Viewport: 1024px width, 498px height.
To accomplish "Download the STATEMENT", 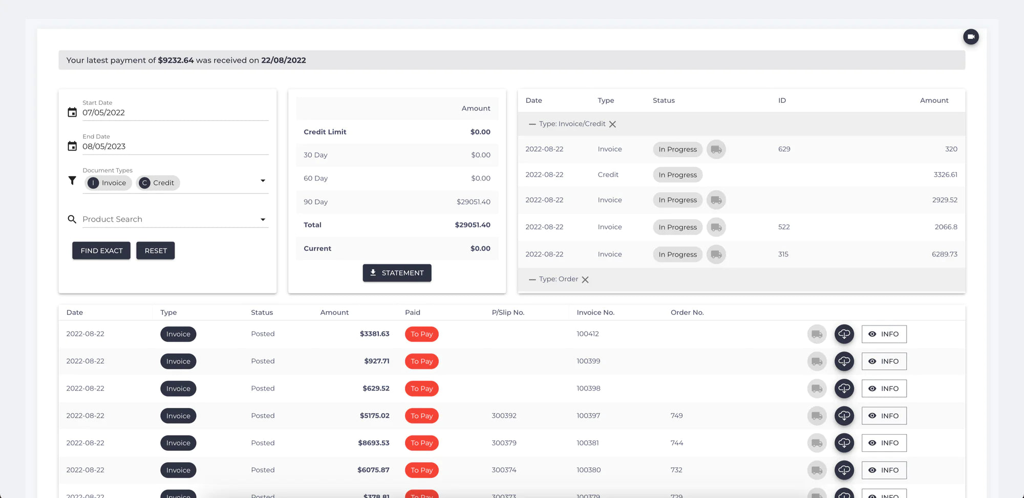I will (397, 273).
